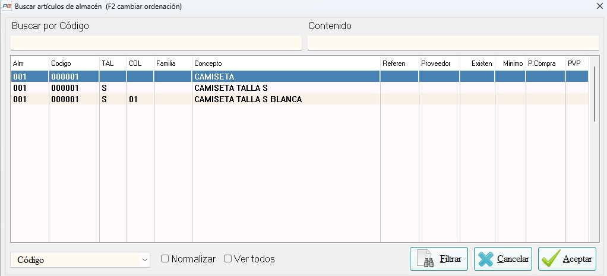Click the TAL column header
Screen dimensions: 607x276
(x=113, y=64)
